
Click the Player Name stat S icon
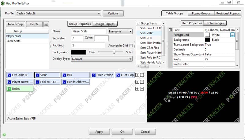click(9, 82)
